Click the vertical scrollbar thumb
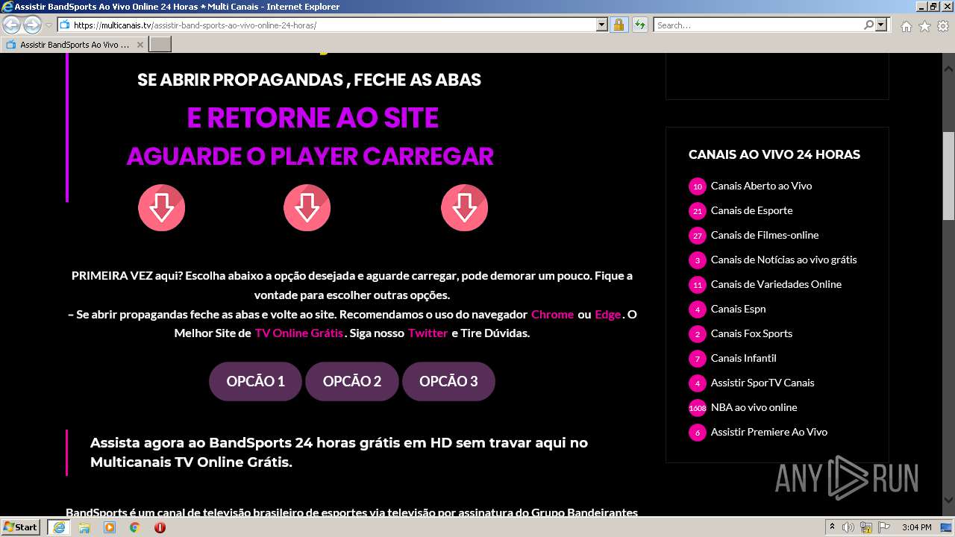This screenshot has width=955, height=537. click(x=948, y=176)
